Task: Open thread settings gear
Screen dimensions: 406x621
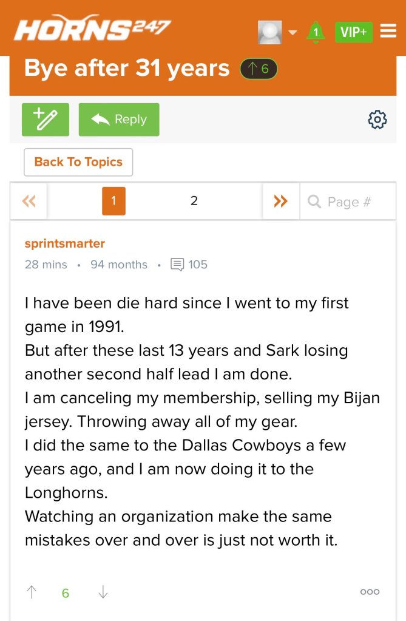Action: point(377,120)
